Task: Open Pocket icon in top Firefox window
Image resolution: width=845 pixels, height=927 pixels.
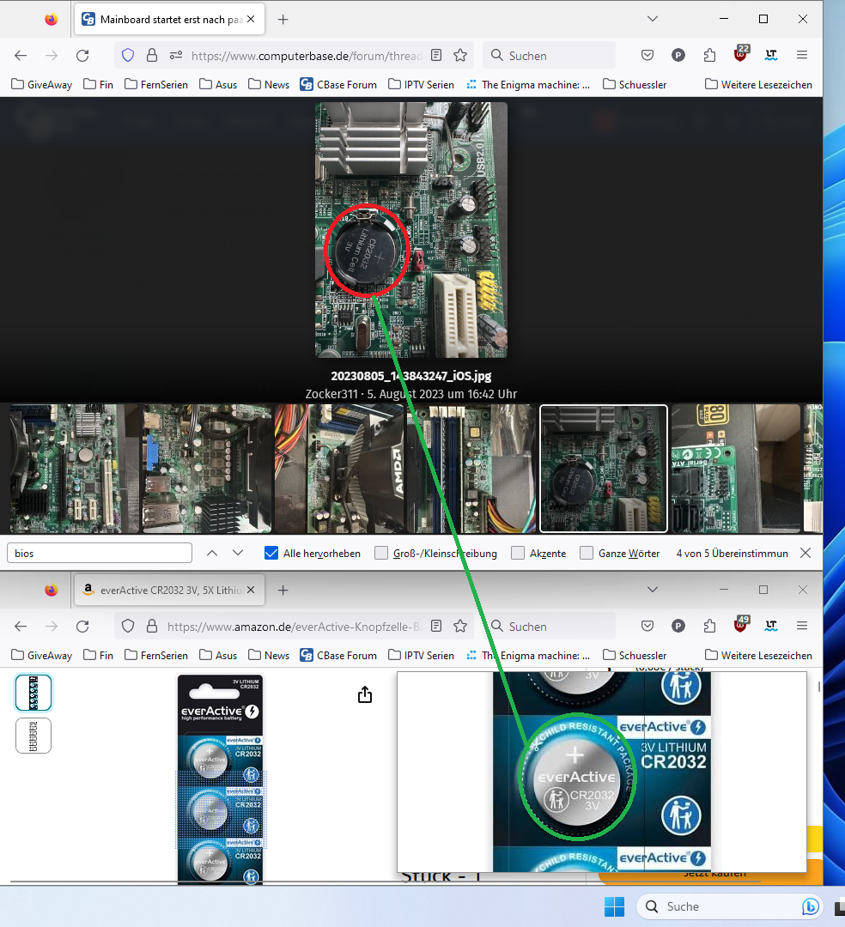Action: tap(647, 56)
